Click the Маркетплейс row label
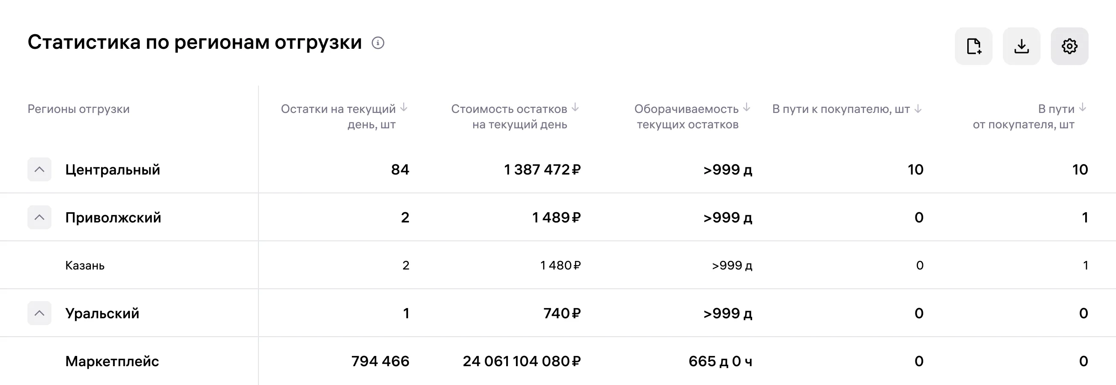1116x385 pixels. point(112,361)
